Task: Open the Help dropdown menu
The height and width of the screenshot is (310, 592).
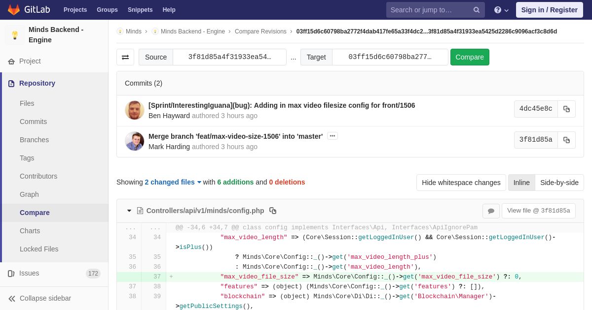Action: tap(501, 10)
